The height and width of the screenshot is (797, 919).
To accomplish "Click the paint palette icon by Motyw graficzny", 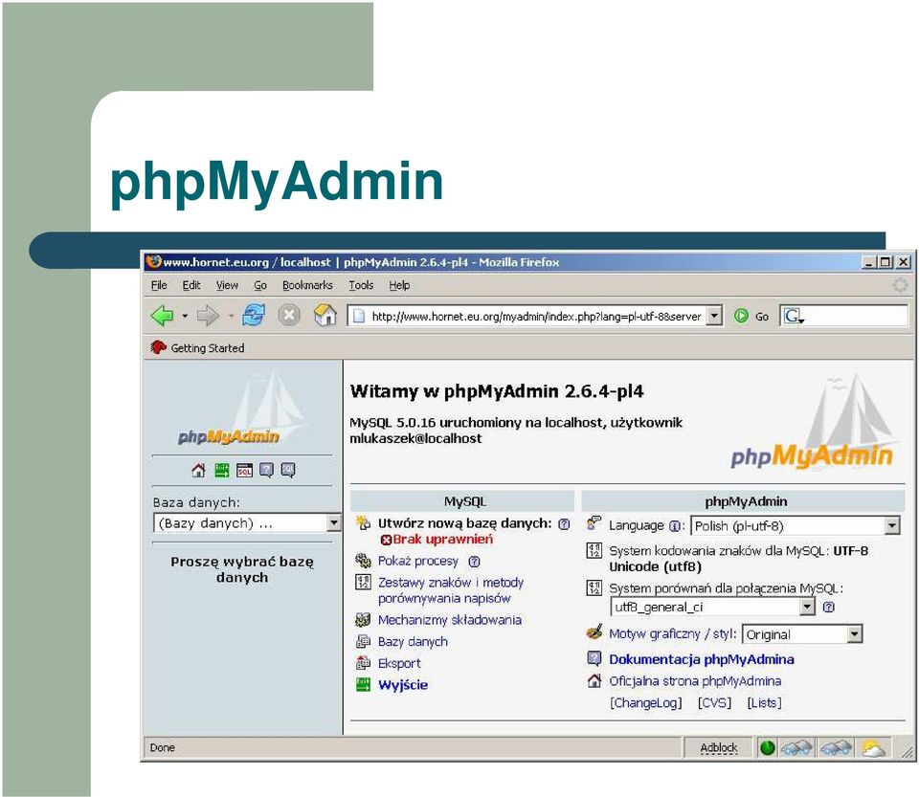I will tap(594, 632).
